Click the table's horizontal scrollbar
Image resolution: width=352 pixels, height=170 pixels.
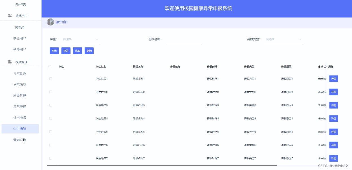point(162,166)
